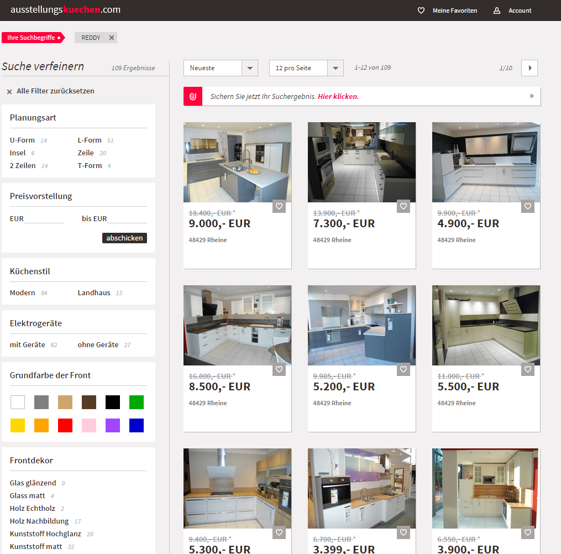Filter by Holz Echtholz front decor
Screen dimensions: 561x554
click(x=32, y=509)
